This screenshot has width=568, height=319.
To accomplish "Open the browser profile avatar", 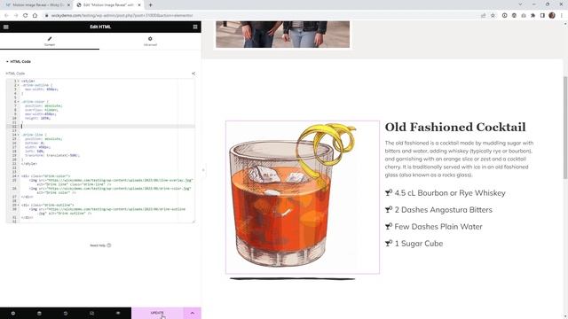I will [x=552, y=16].
